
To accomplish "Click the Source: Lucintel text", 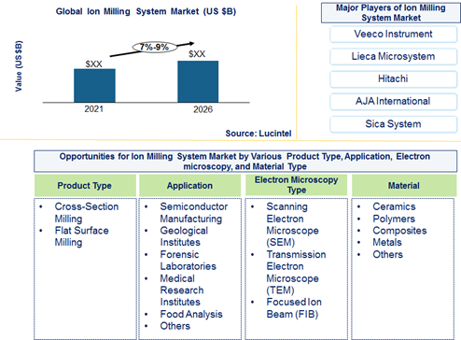I will 258,134.
